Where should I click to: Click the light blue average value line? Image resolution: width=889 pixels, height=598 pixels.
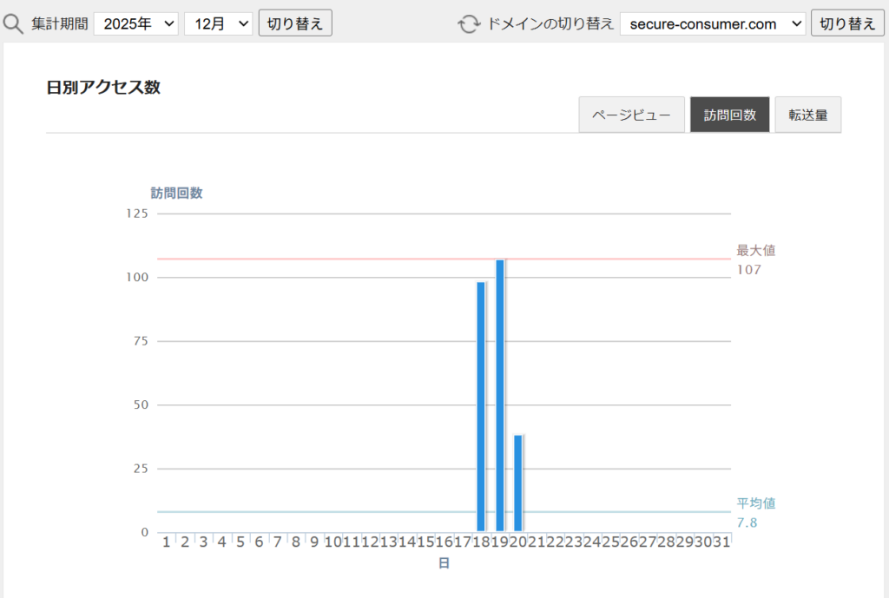347,512
